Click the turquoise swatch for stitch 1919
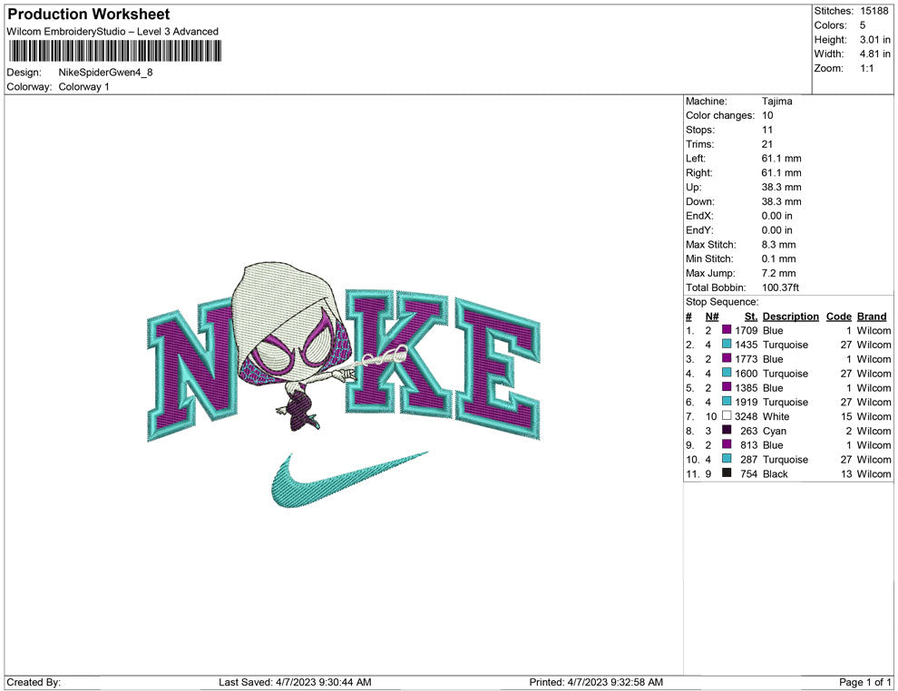Screen dimensions: 898x691 click(x=727, y=402)
